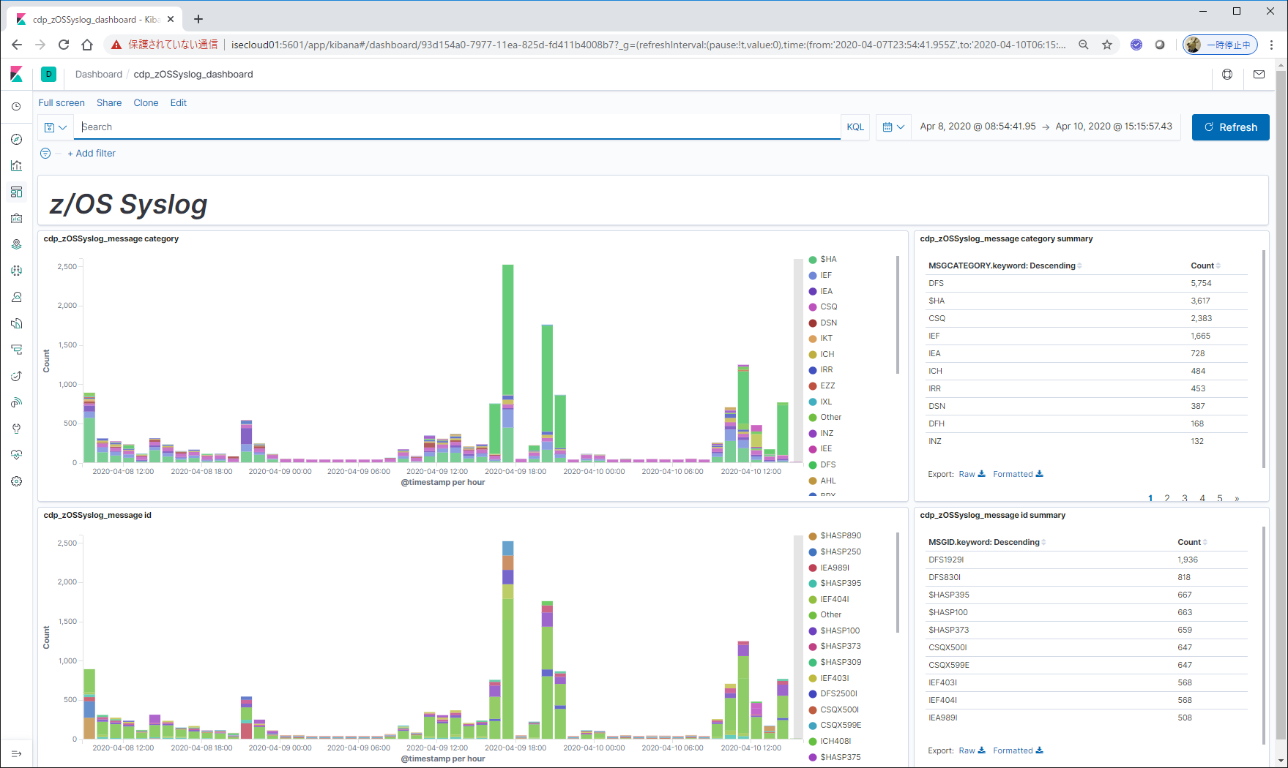Open the start date Apr 8, 2020 picker

(978, 127)
